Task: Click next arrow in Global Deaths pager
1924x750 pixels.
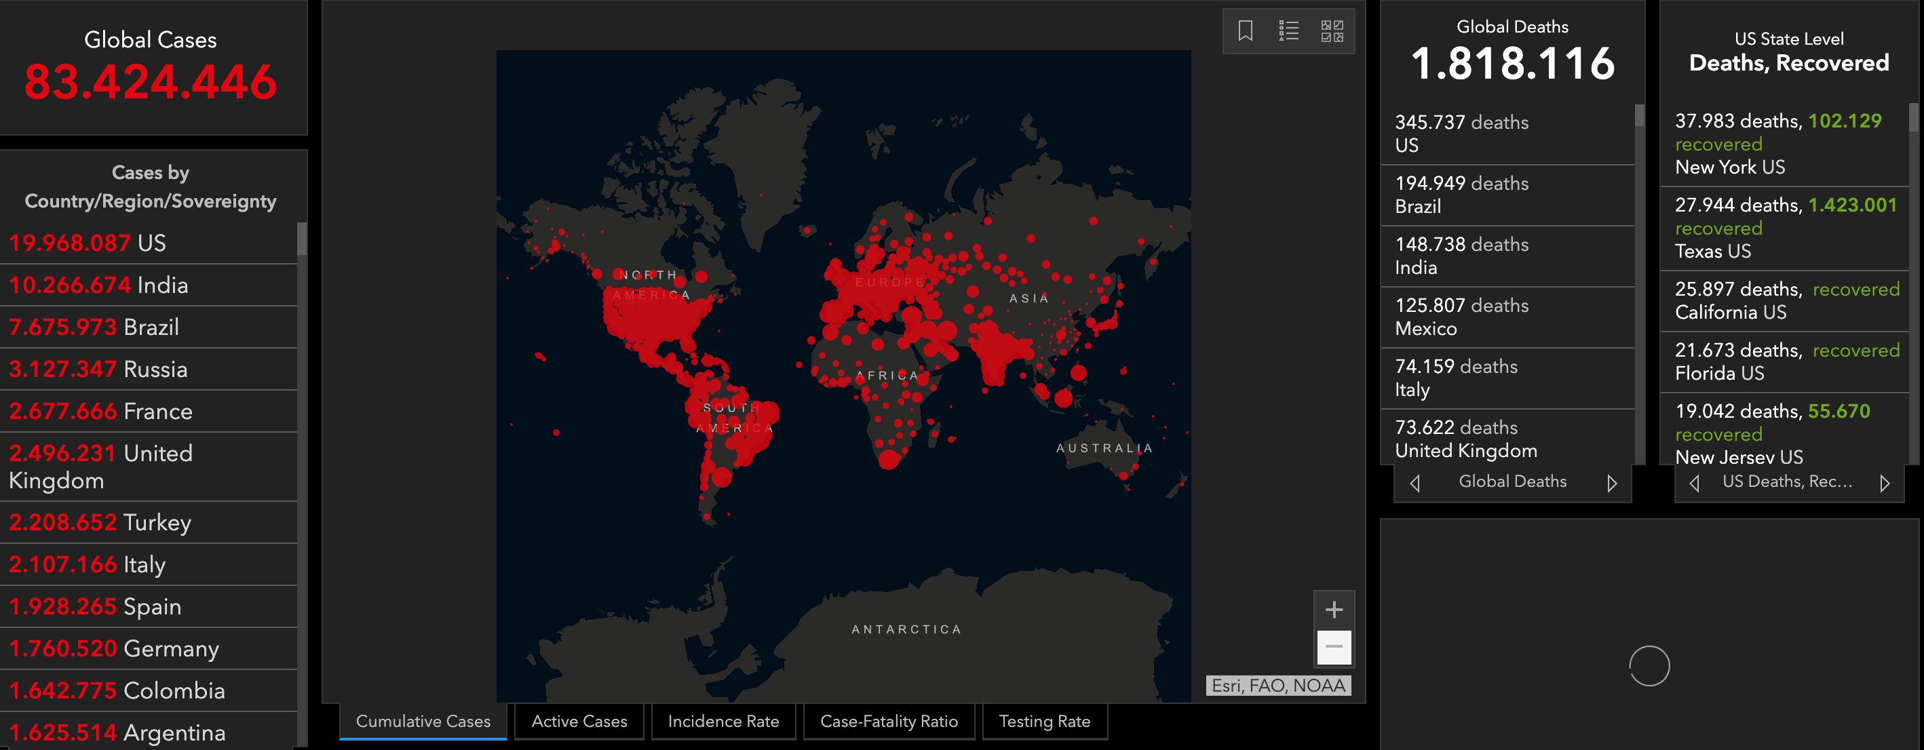Action: coord(1612,483)
